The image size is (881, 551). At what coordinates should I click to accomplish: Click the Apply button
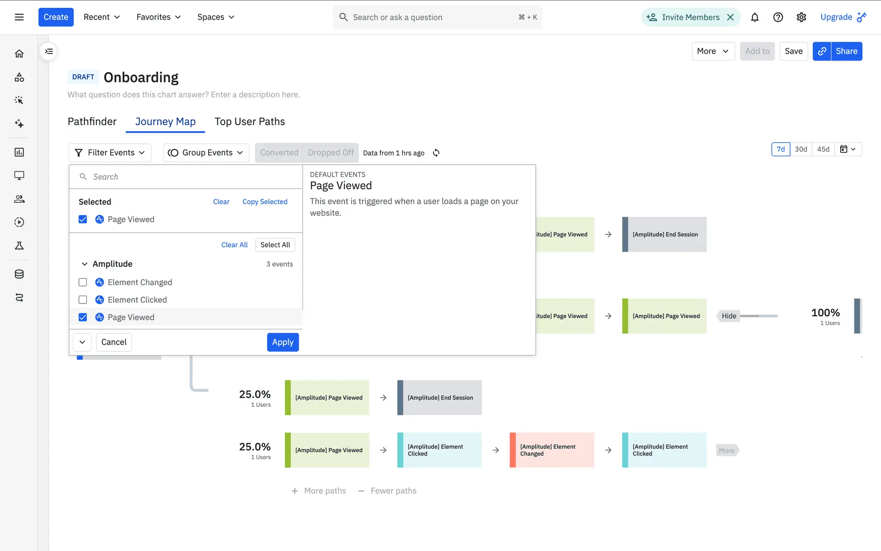click(x=283, y=342)
